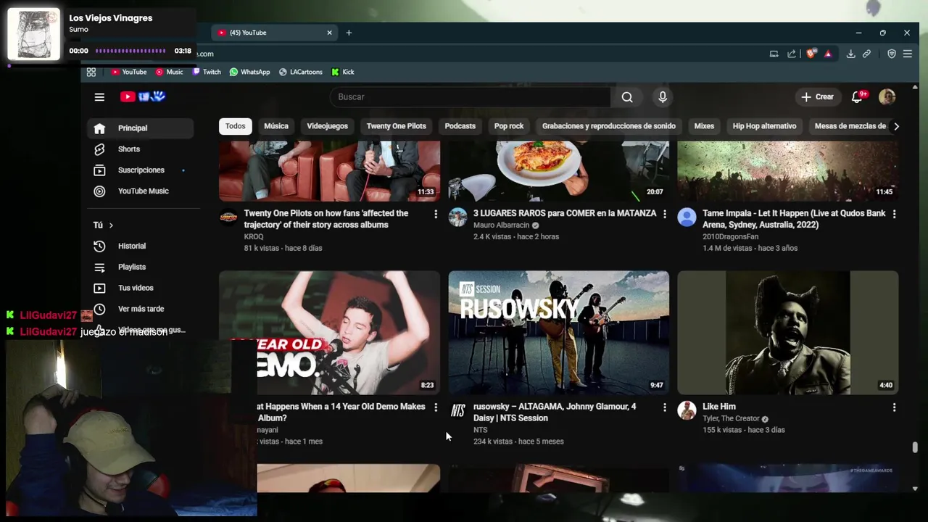Open the WhatsApp bookmark
The image size is (928, 522).
[249, 72]
